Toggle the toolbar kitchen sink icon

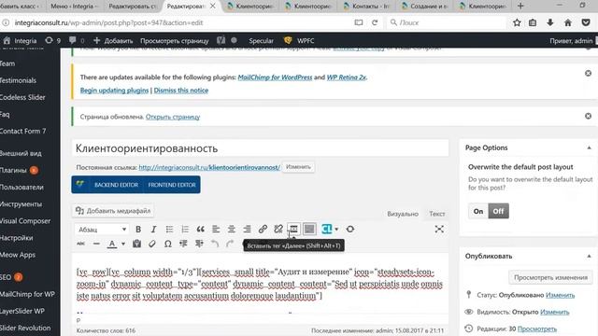pyautogui.click(x=309, y=229)
